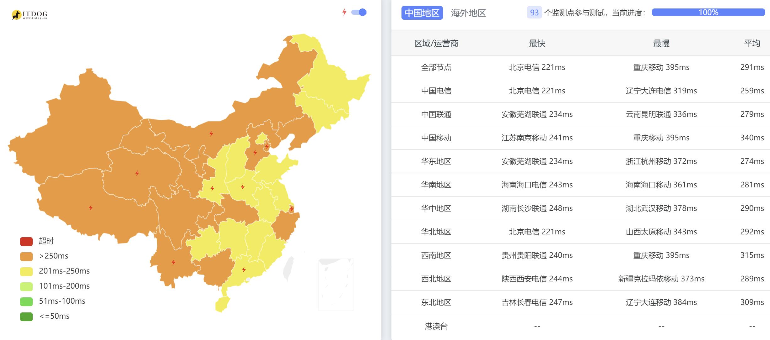
Task: Click 贵州贵阳联通 240ms cell
Action: pos(537,255)
